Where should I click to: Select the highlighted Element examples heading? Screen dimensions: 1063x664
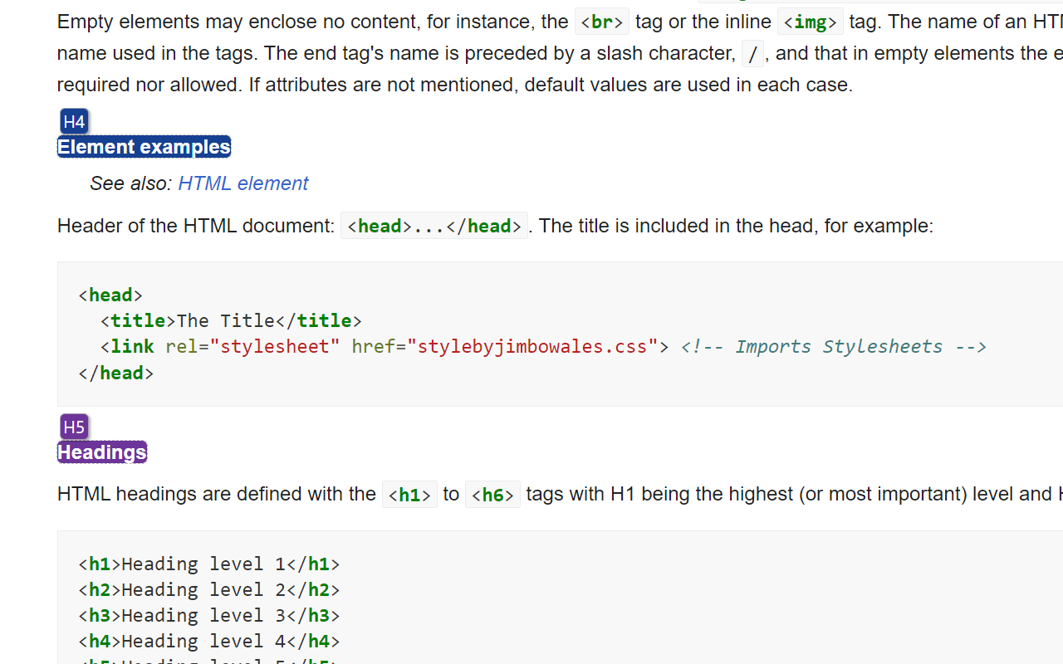144,146
